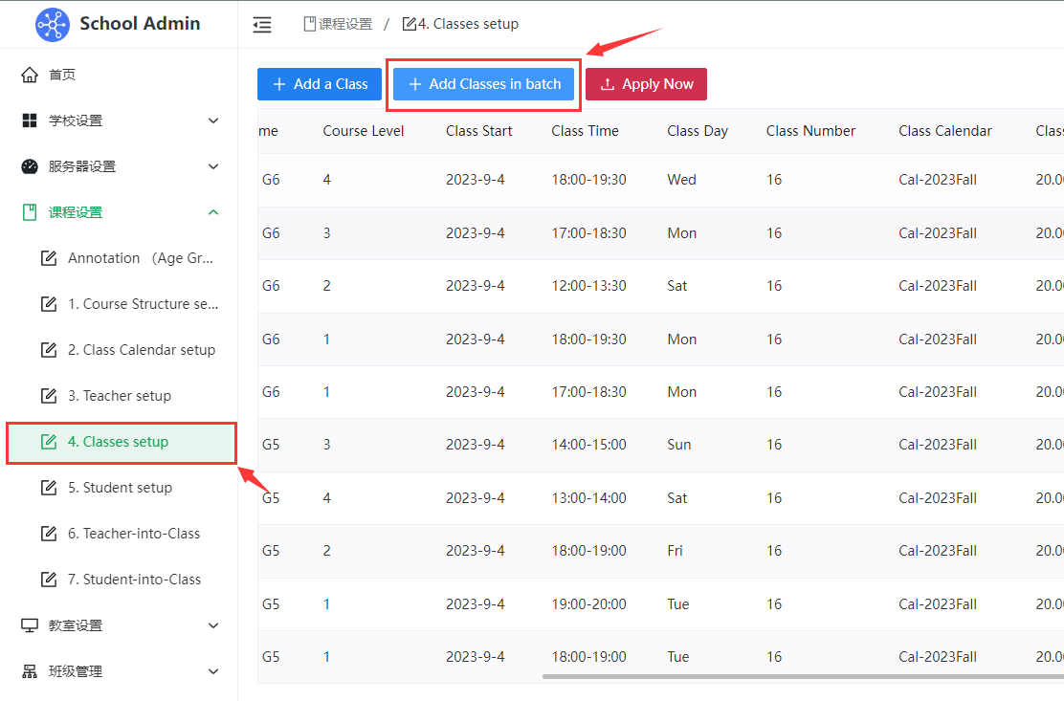
Task: Click the 教室设置 monitor icon
Action: (x=30, y=625)
